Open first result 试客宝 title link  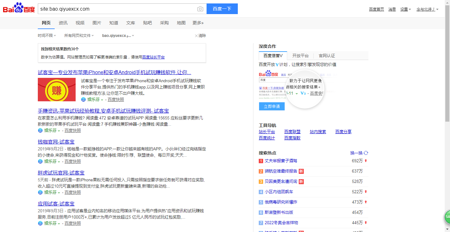tap(114, 73)
